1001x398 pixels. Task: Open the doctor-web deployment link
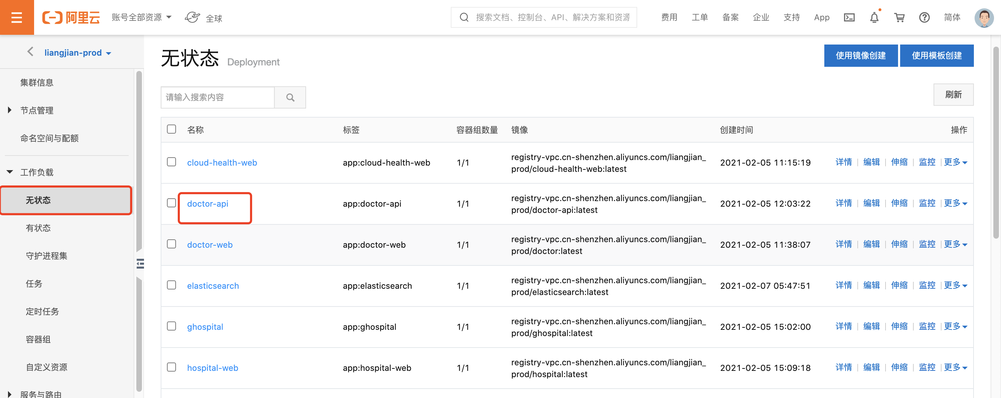click(x=210, y=245)
